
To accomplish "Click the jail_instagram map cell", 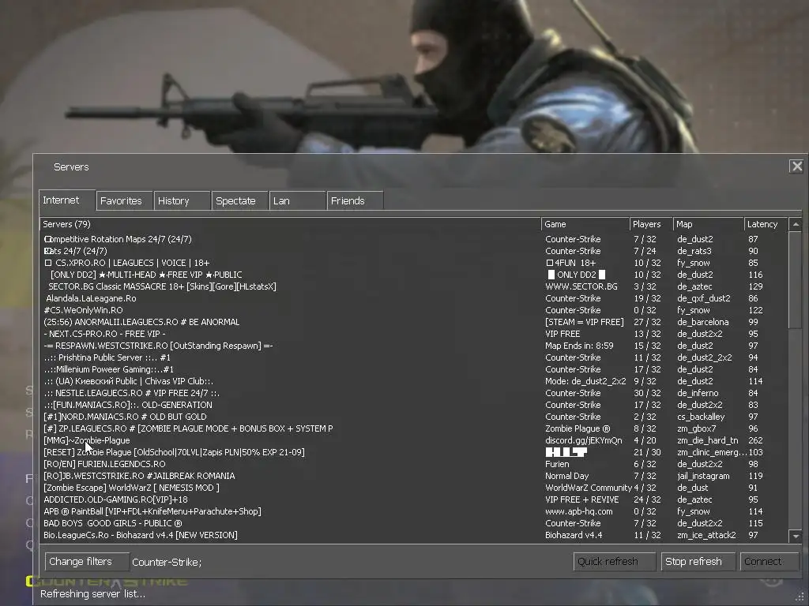I will pyautogui.click(x=703, y=476).
